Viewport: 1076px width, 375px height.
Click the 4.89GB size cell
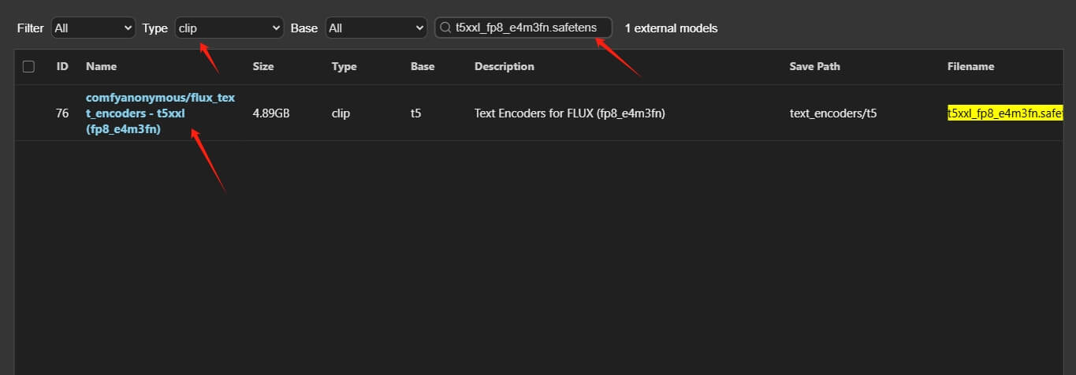point(271,113)
